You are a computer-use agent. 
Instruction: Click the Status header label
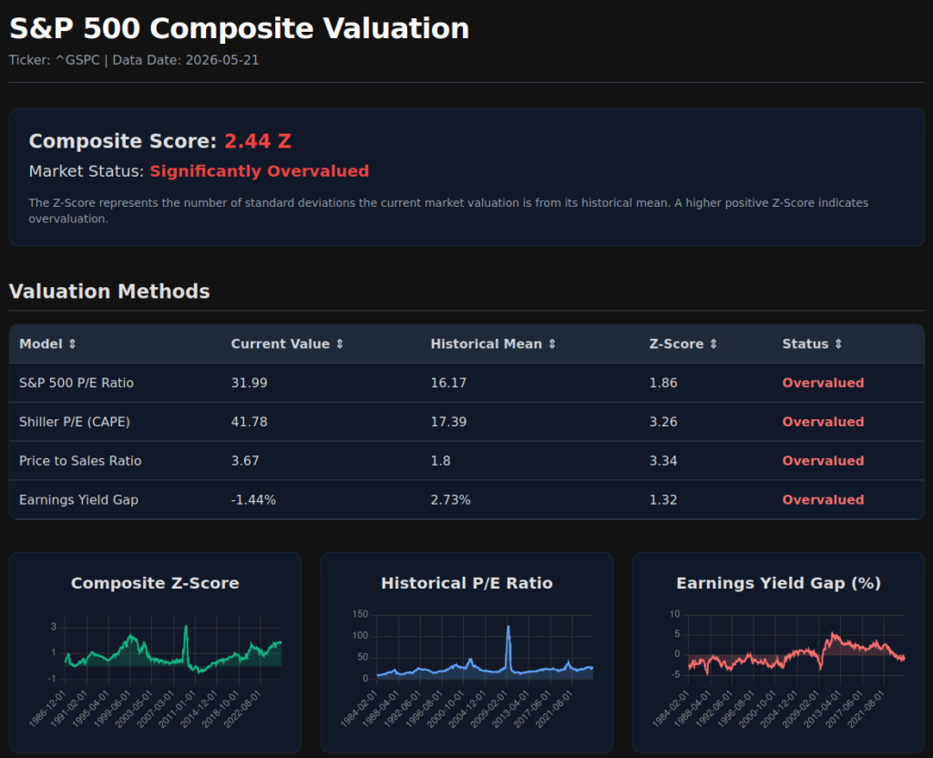(x=805, y=343)
